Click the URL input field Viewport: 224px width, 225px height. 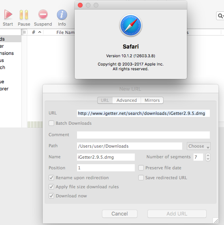[x=143, y=113]
